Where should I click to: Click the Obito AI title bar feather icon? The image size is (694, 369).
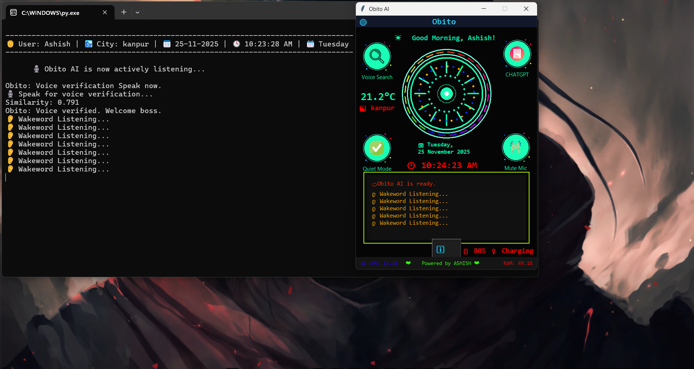363,9
